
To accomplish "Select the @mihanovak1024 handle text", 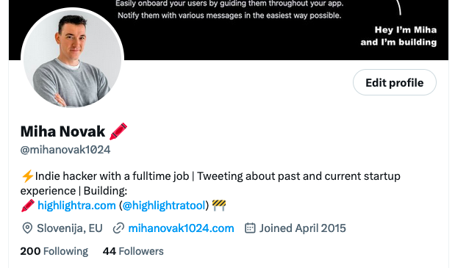I will click(x=65, y=150).
